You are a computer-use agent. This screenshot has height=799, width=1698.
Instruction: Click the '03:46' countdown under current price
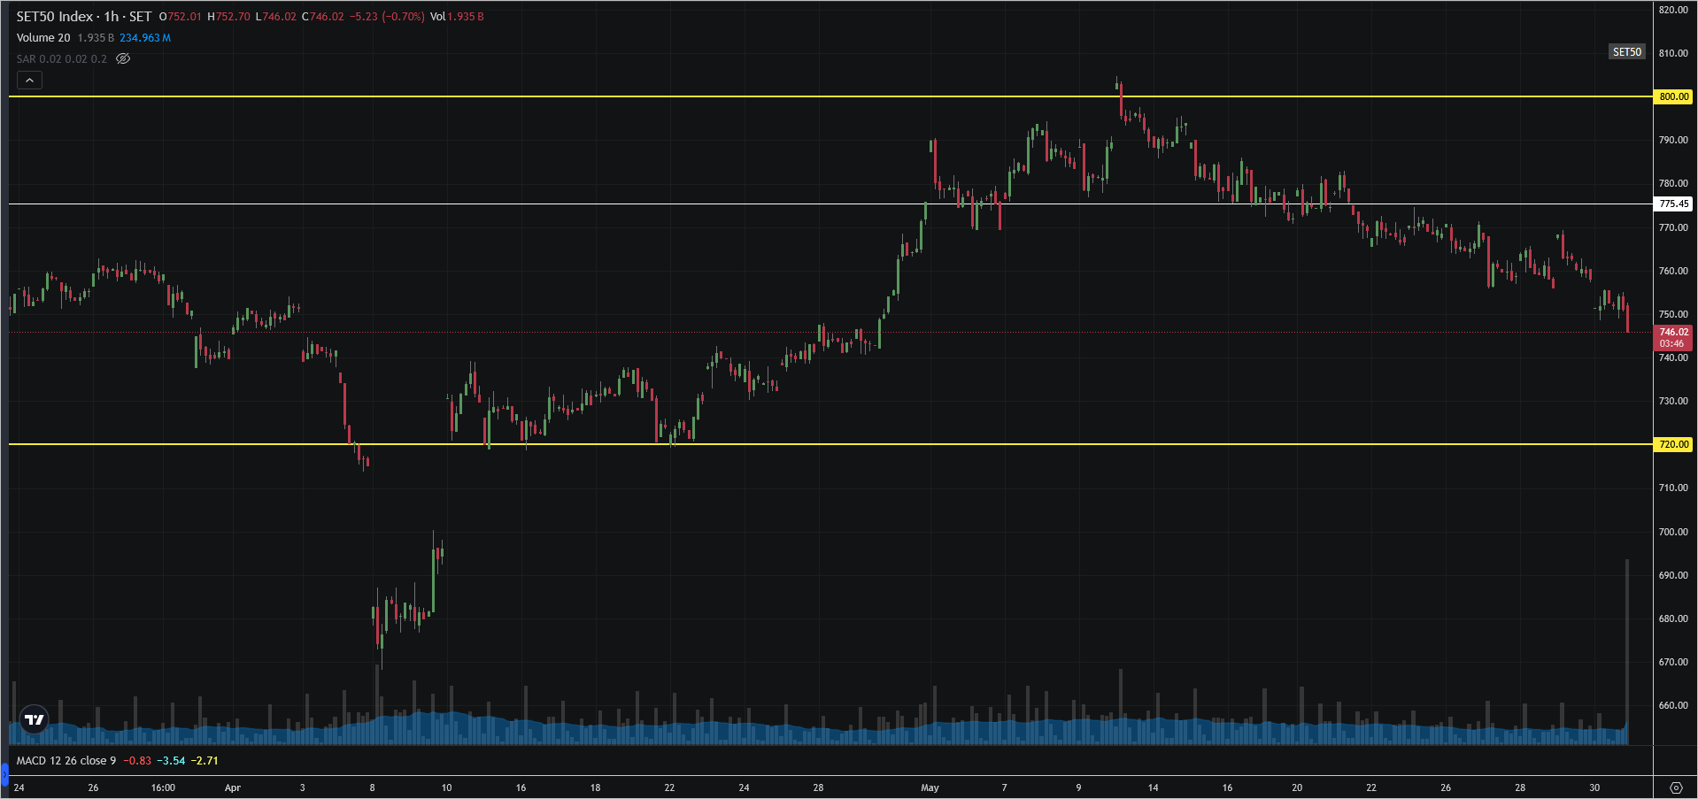coord(1671,343)
